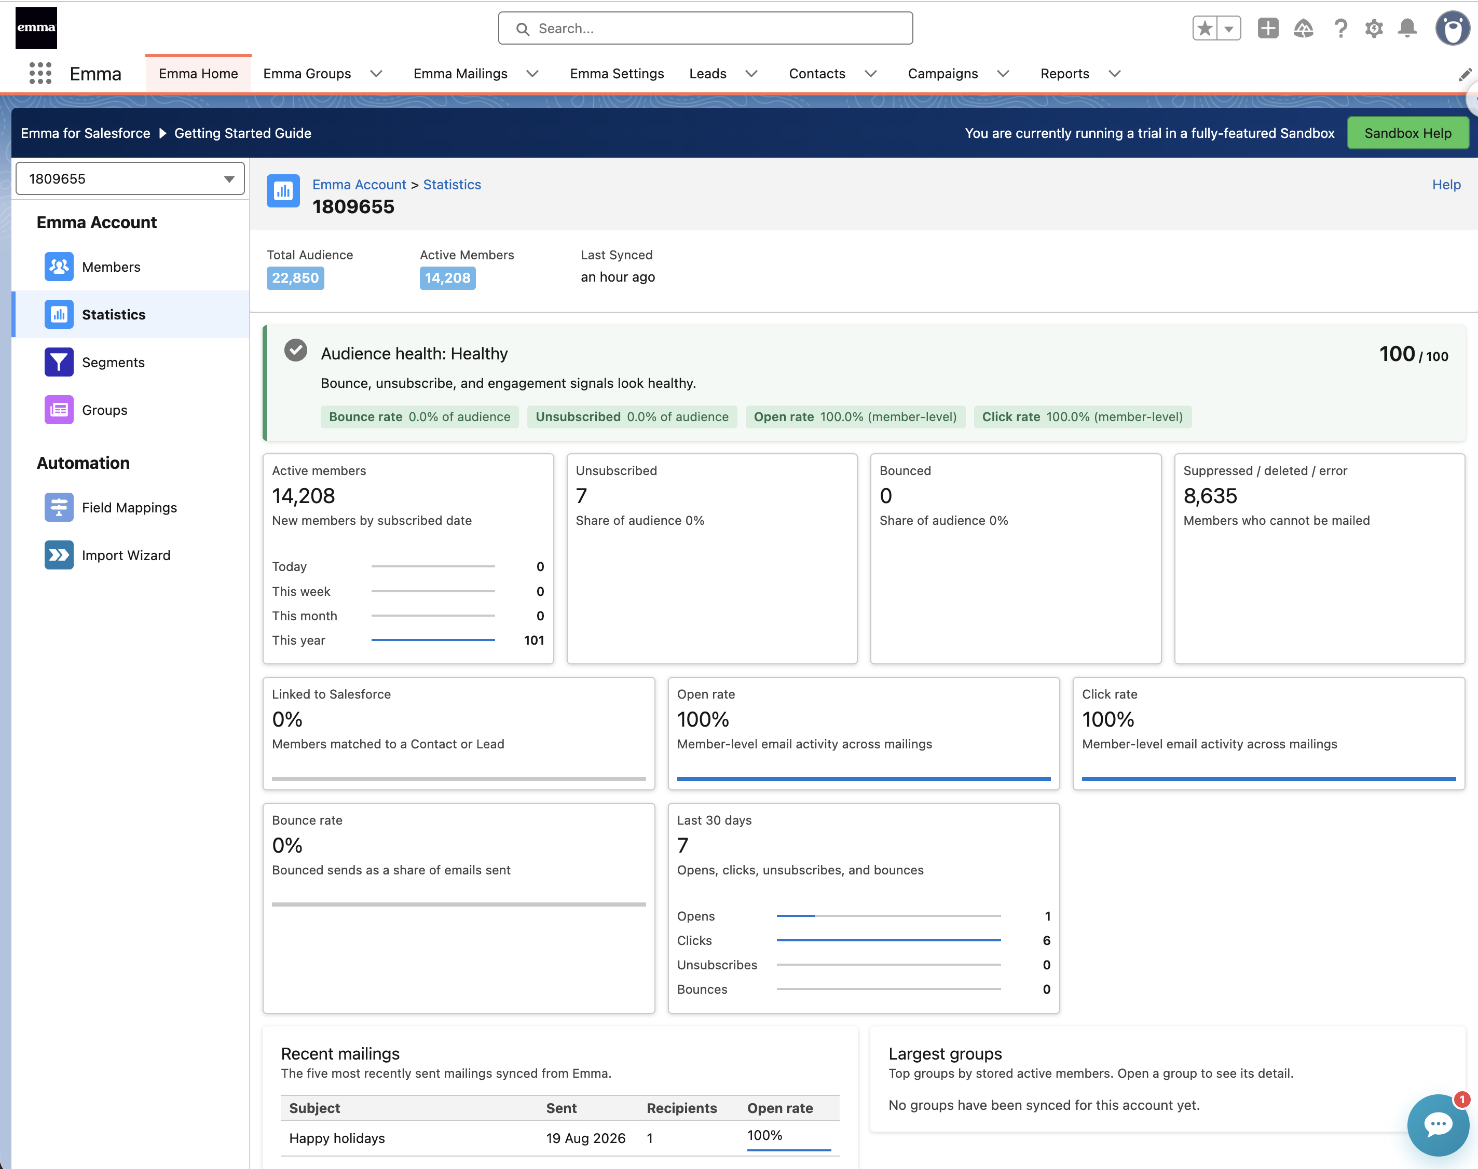Image resolution: width=1478 pixels, height=1169 pixels.
Task: Click the Favorites star icon
Action: tap(1205, 29)
